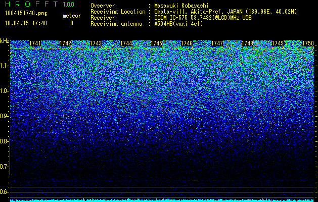This screenshot has height=202, width=318.
Task: Click the 1747 time marker label
Action: (217, 43)
